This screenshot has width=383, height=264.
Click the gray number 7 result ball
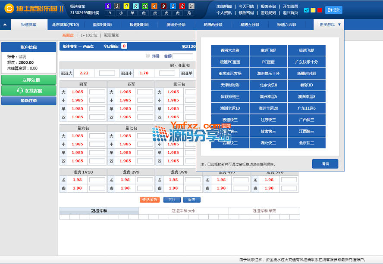191,6
